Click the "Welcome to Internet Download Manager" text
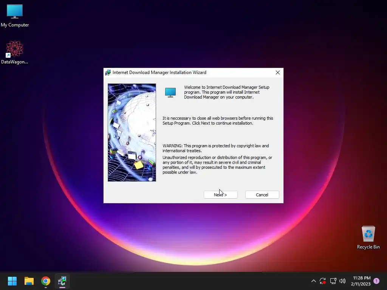Image resolution: width=387 pixels, height=290 pixels. click(227, 92)
